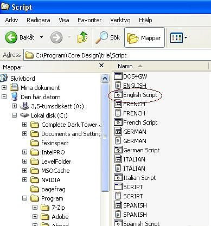Open the Bakåt history dropdown arrow
Screen dimensions: 211x226
[41, 37]
